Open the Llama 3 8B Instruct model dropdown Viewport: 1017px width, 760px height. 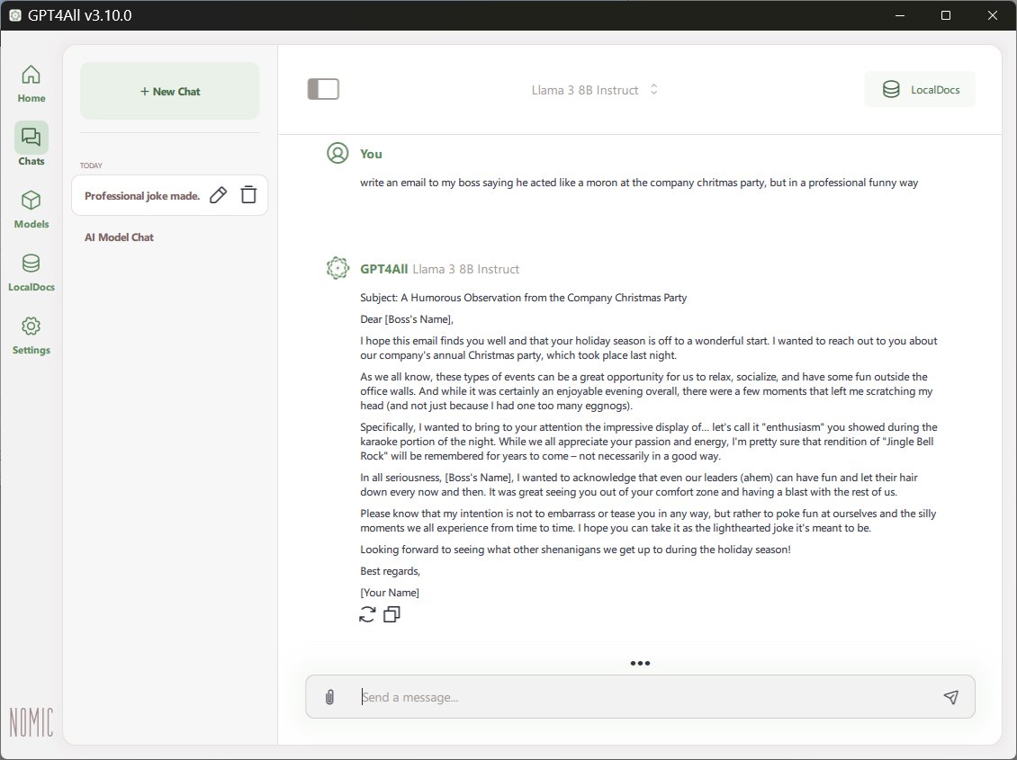pos(595,90)
